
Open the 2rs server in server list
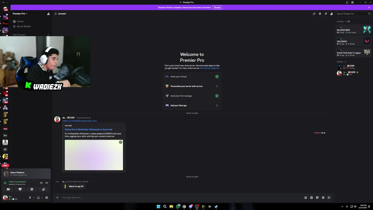coord(5,136)
